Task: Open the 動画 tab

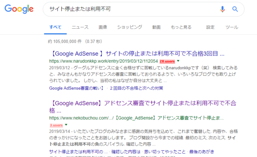Action: pyautogui.click(x=156, y=27)
